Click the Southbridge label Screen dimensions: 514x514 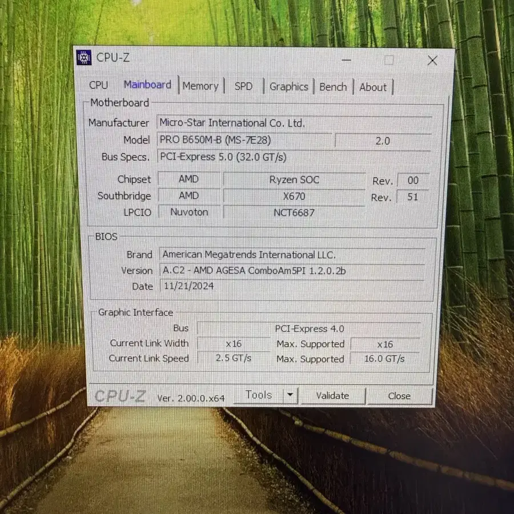point(125,196)
